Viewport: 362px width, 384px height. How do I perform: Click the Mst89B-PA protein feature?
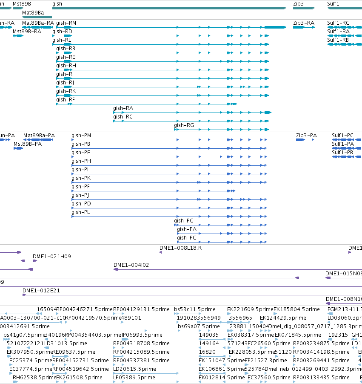pos(18,148)
